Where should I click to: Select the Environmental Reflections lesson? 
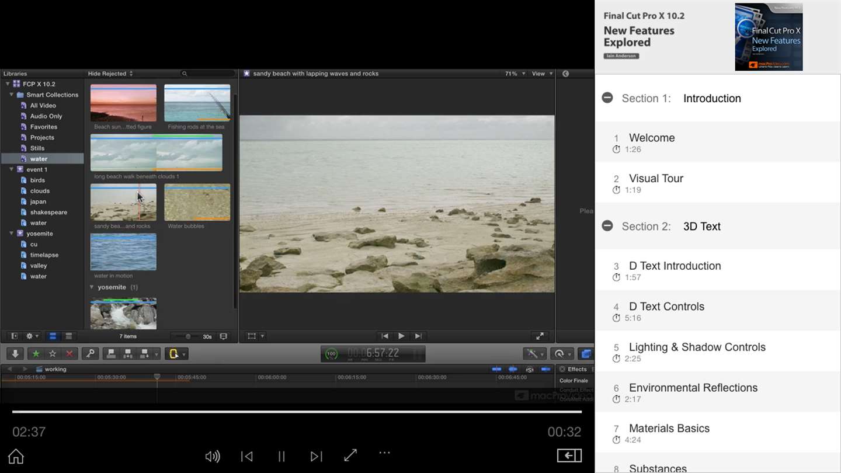click(693, 388)
